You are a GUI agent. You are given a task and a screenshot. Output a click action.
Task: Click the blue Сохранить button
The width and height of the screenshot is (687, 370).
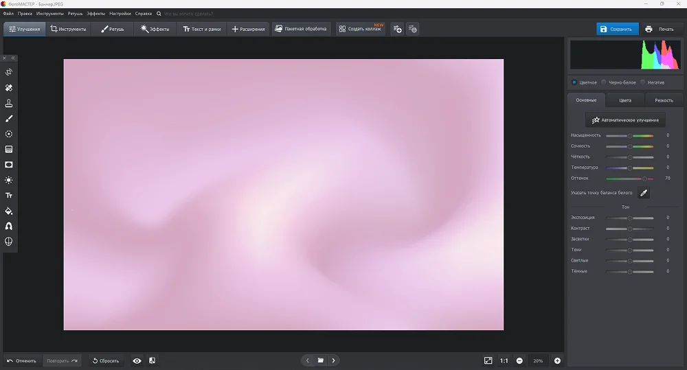coord(616,29)
